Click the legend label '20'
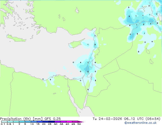Viewport: 162px width, 125px height. pyautogui.click(x=44, y=124)
